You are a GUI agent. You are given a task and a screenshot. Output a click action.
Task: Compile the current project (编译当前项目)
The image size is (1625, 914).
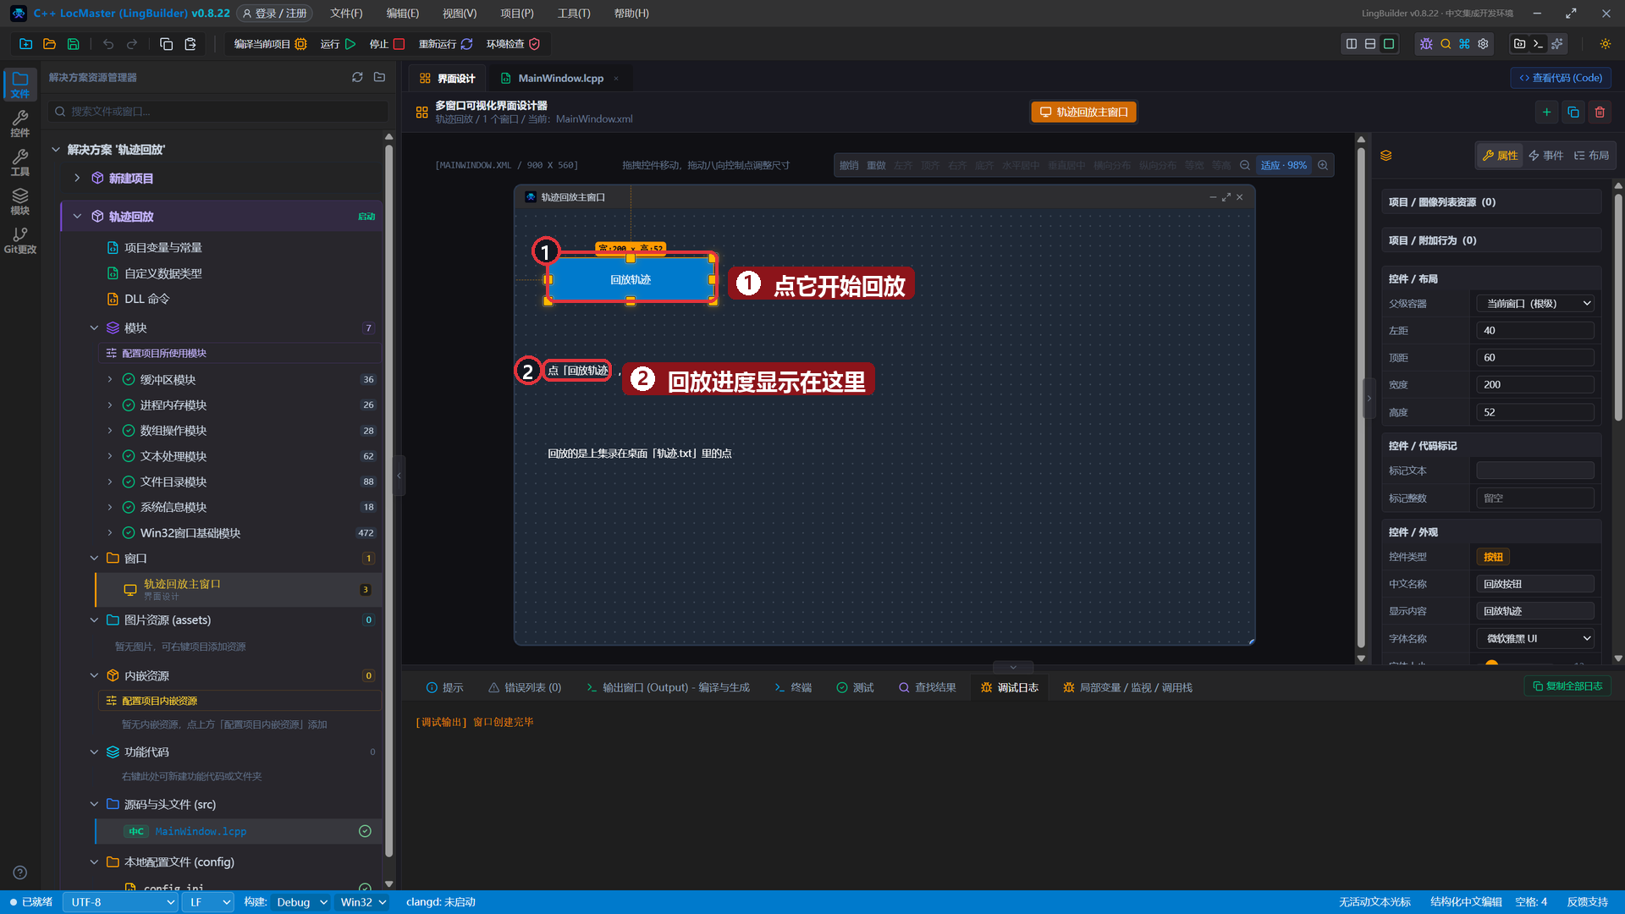[270, 44]
